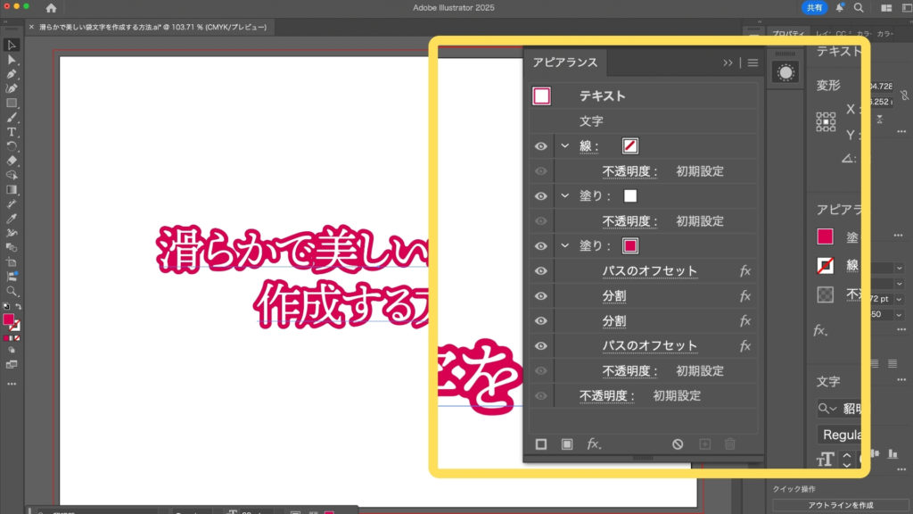
Task: Open the Appearance panel hamburger menu
Action: (x=753, y=63)
